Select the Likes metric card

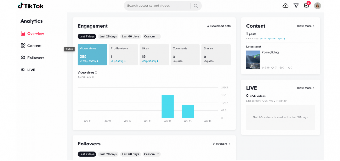coord(154,55)
